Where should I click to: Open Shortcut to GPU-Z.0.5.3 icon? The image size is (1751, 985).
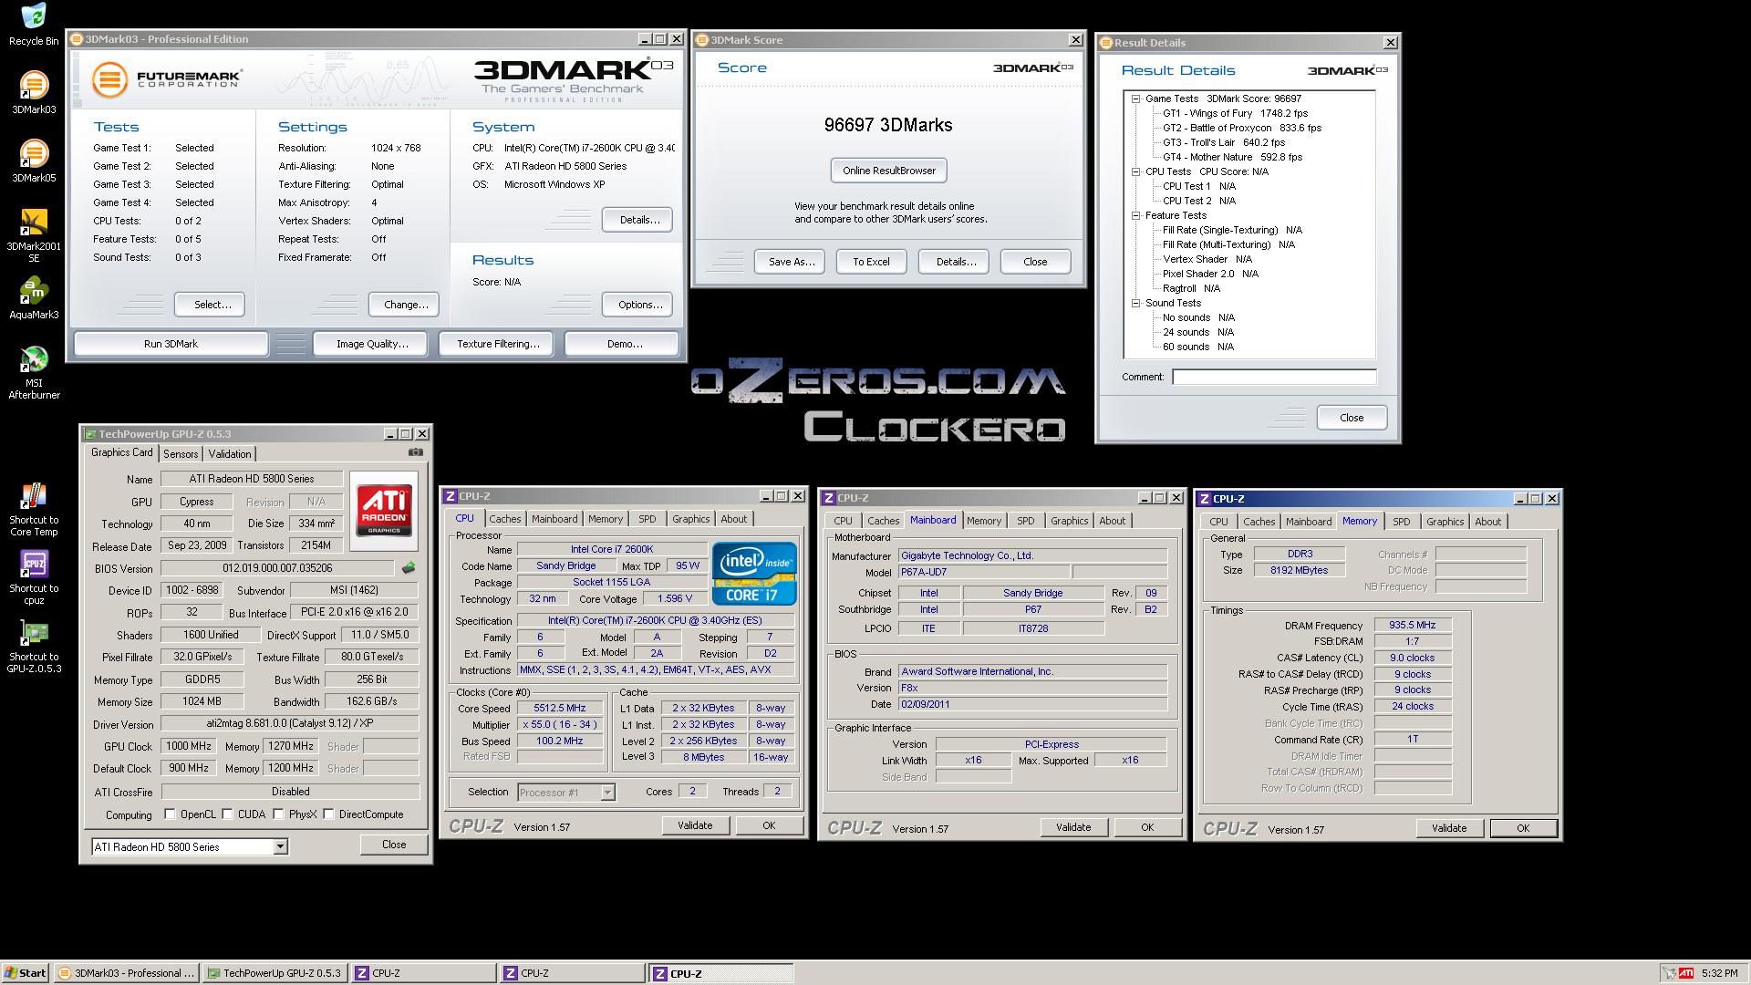pos(34,647)
